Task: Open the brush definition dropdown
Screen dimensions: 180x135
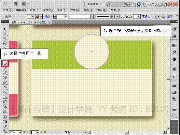Action: [92, 17]
